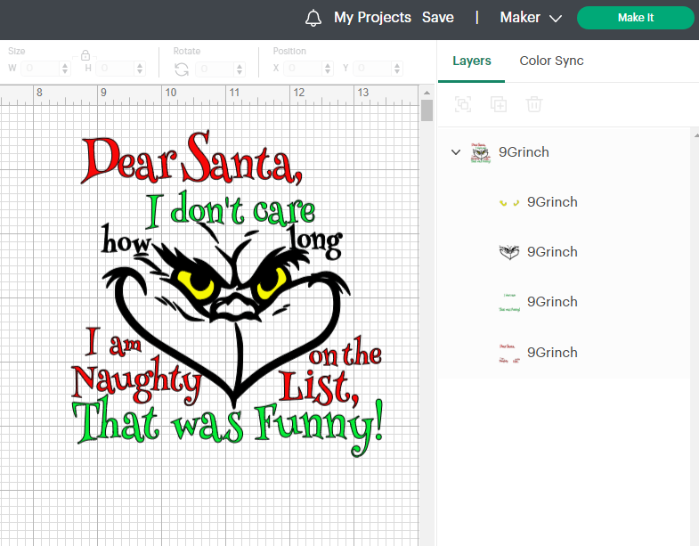Select the 9Grinch group thumbnail
The height and width of the screenshot is (546, 699).
[481, 152]
